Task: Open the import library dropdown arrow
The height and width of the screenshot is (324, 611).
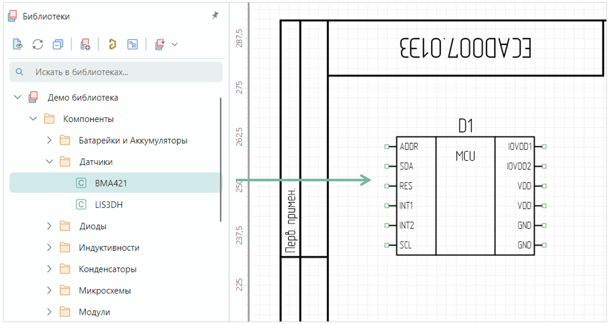Action: [174, 44]
